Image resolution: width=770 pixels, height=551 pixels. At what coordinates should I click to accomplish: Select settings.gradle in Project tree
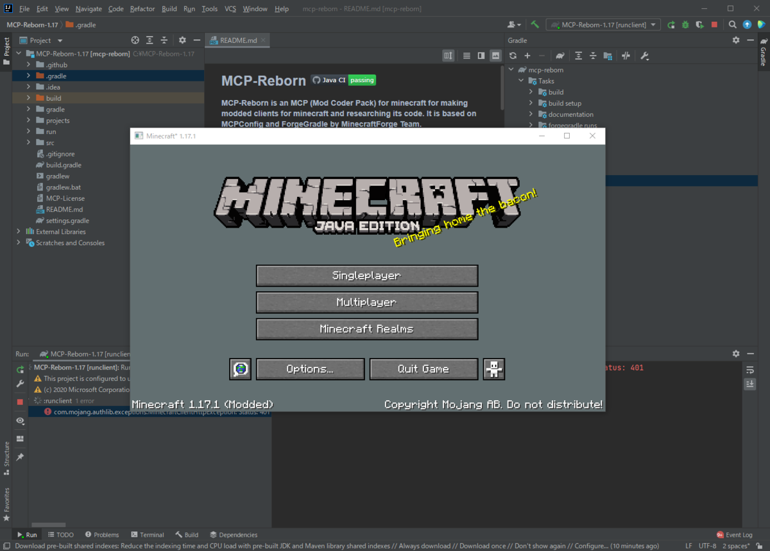tap(67, 221)
